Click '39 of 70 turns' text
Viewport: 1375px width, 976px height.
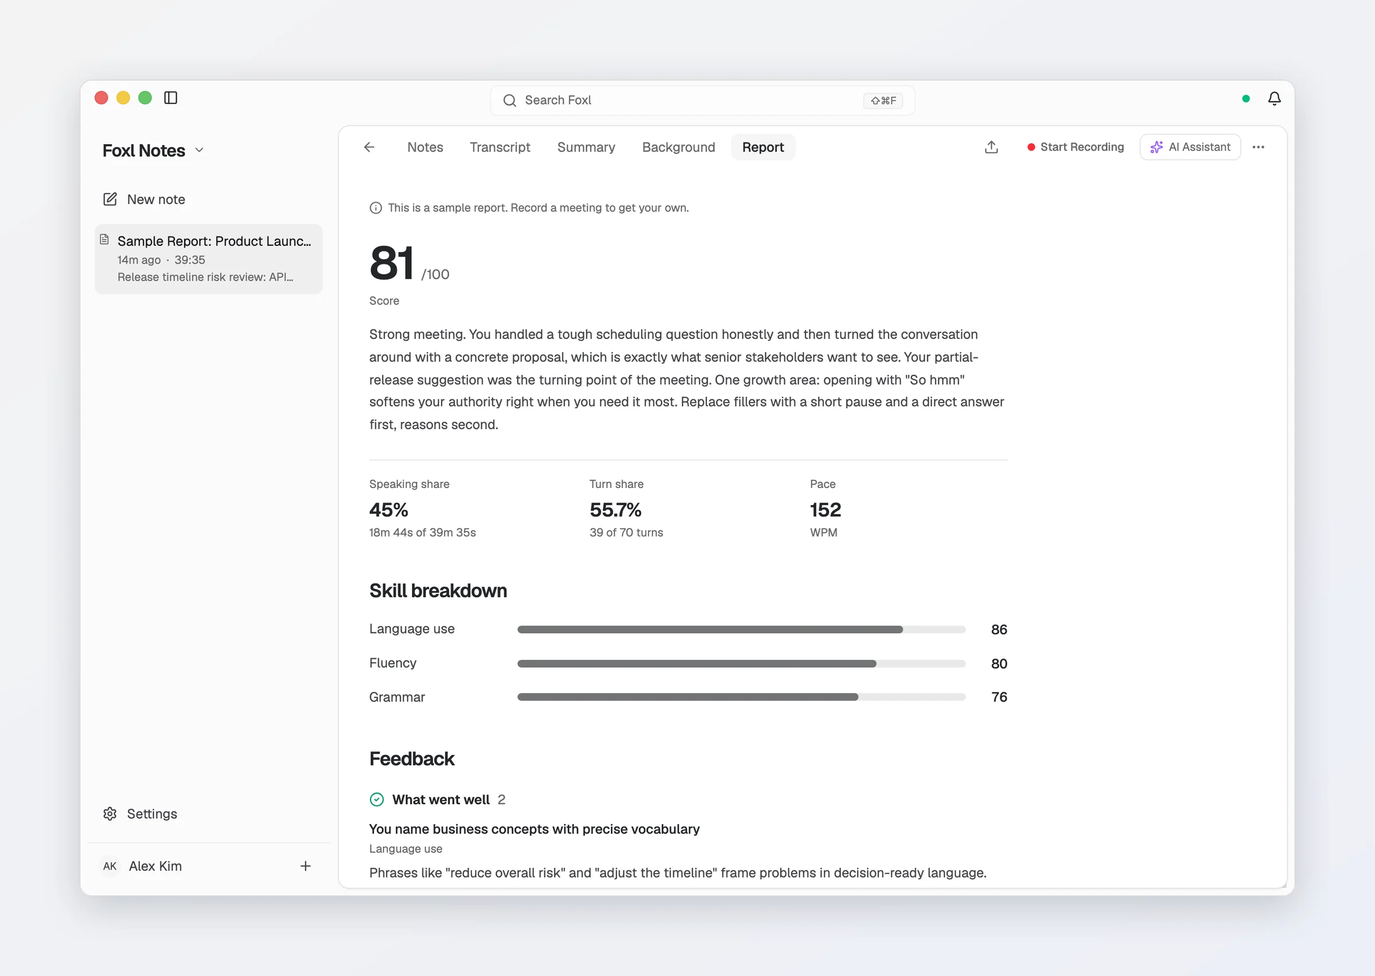click(x=626, y=533)
